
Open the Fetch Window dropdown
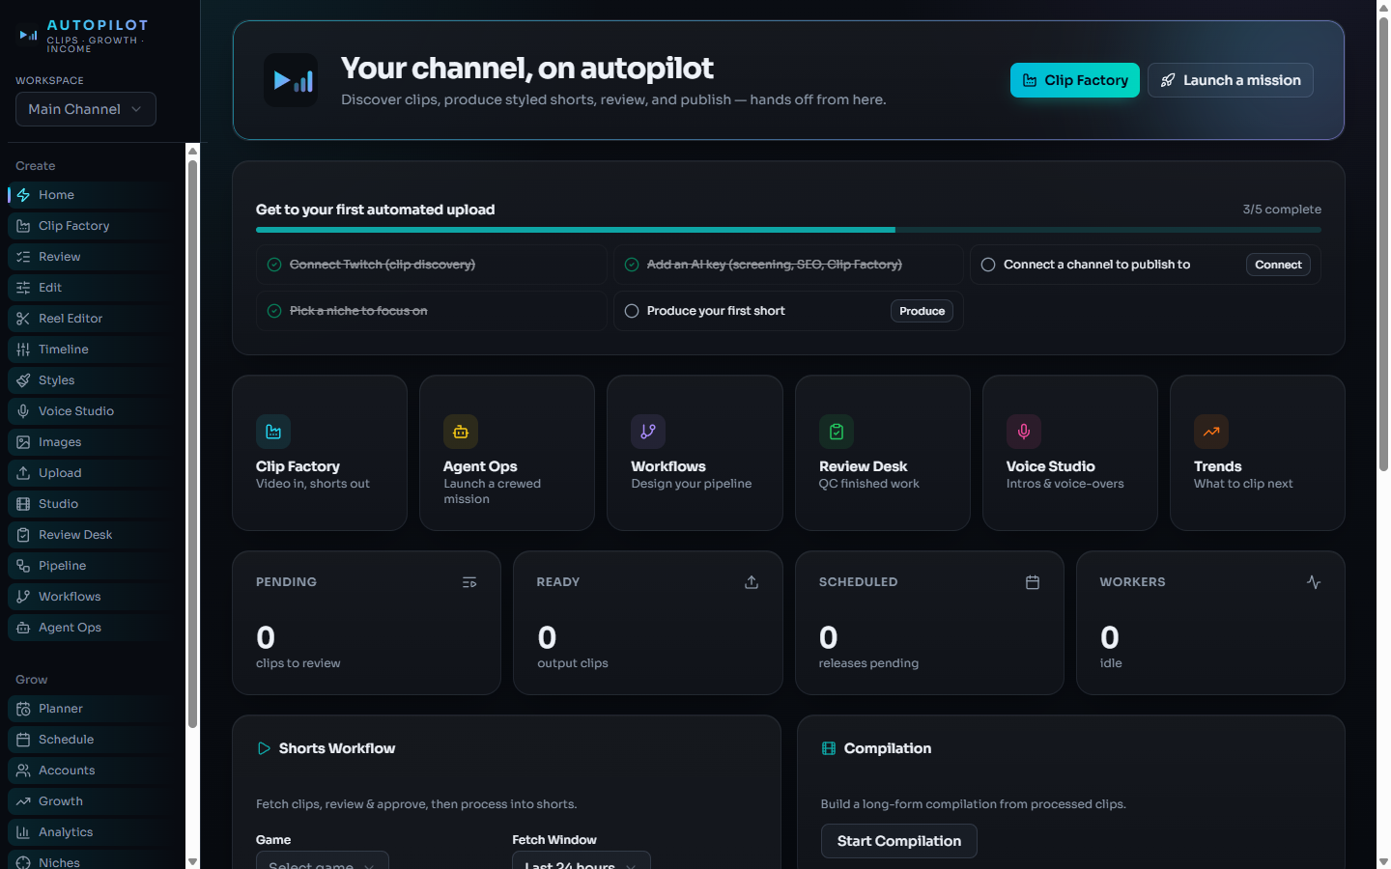[582, 860]
